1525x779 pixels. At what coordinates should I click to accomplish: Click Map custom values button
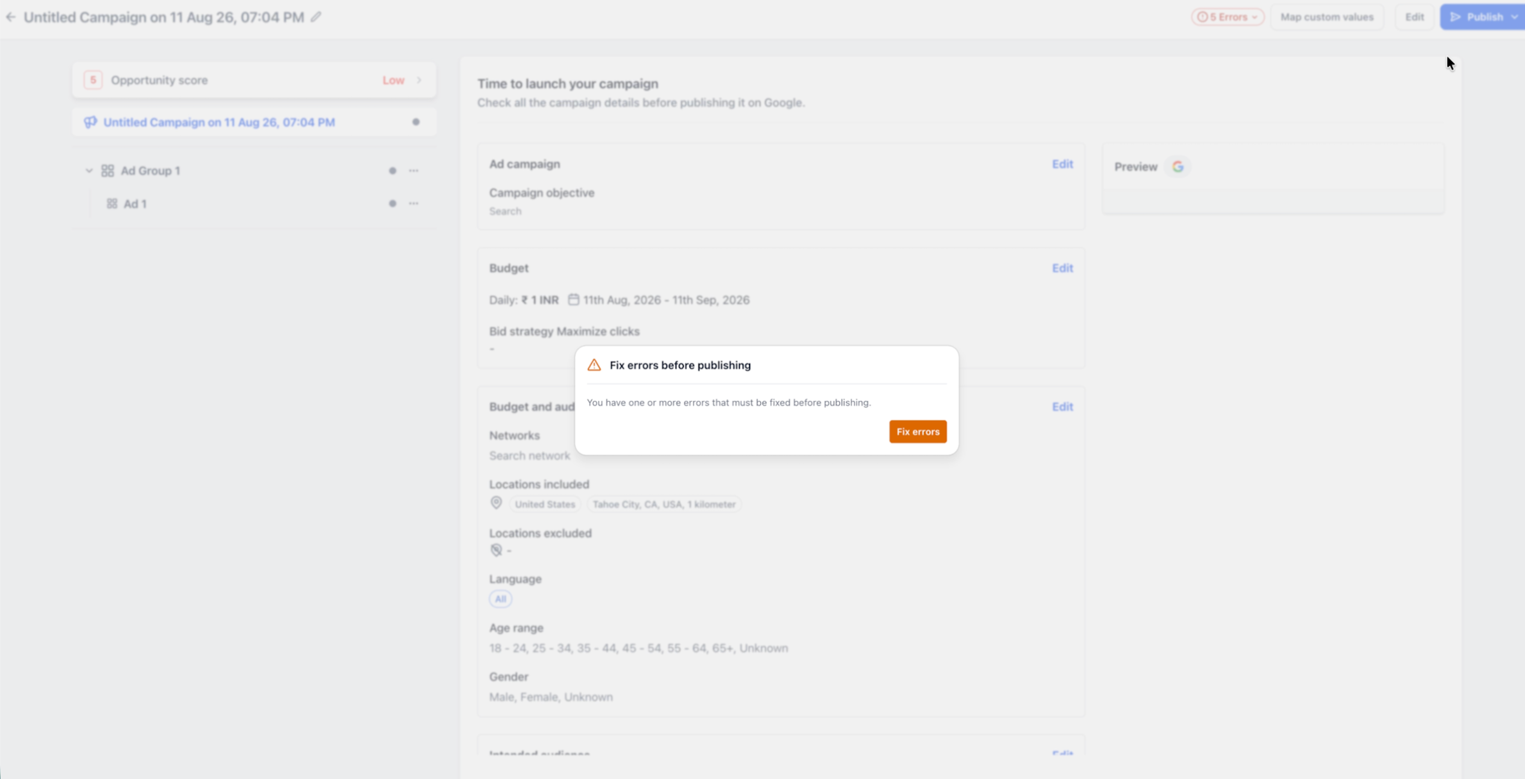pos(1327,17)
